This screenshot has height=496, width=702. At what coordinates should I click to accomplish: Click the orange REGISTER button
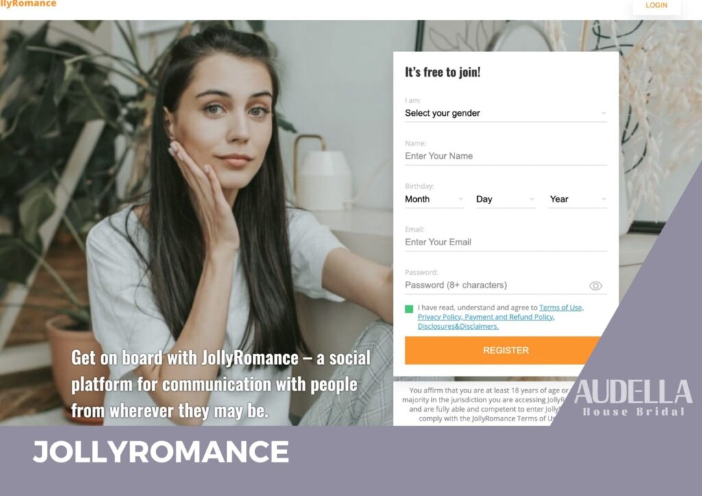tap(505, 350)
